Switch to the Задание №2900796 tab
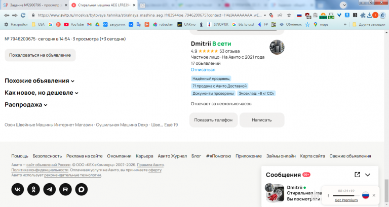Viewport: 389px width, 207px height. [x=35, y=5]
